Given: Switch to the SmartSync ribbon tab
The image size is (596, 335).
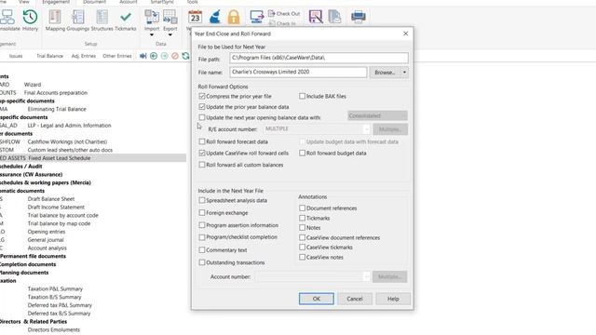Looking at the screenshot, I should (162, 2).
